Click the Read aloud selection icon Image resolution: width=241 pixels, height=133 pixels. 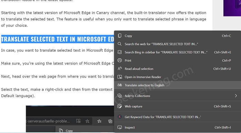(x=119, y=69)
